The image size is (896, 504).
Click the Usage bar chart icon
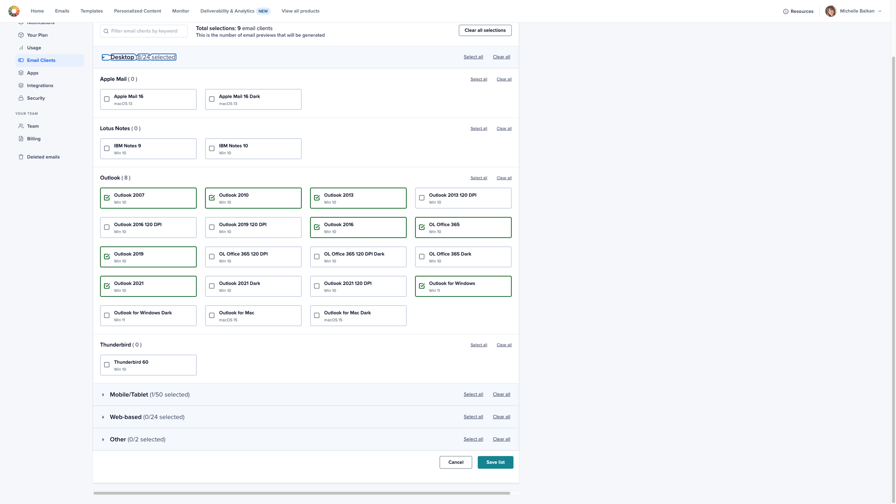[x=21, y=48]
